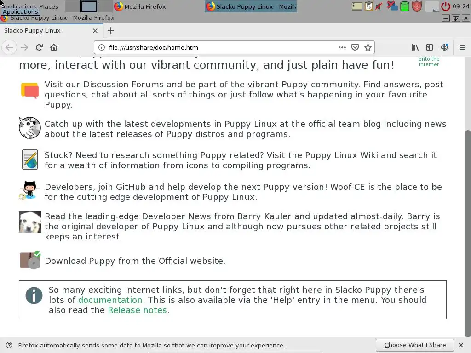
Task: Click the Puppy Linux Wiki notepad icon
Action: 30,159
